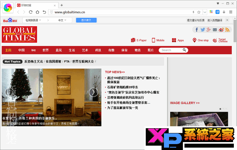The height and width of the screenshot is (150, 237).
Task: Bookmark the page with the star icon
Action: (199, 12)
